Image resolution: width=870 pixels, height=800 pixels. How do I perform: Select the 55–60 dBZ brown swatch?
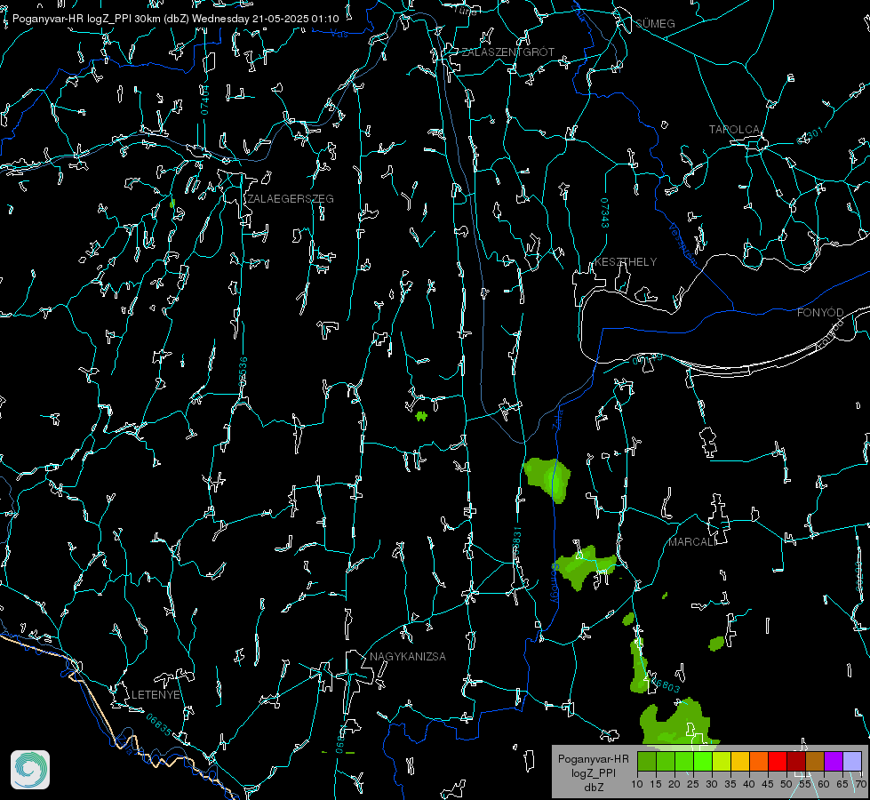pos(815,761)
